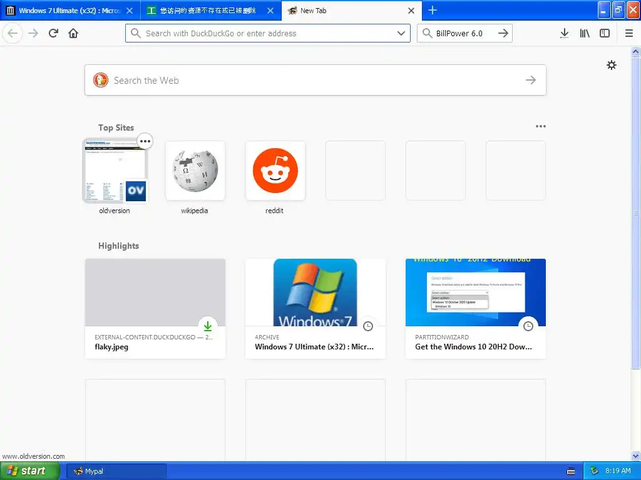Open the Downloads panel

[565, 33]
